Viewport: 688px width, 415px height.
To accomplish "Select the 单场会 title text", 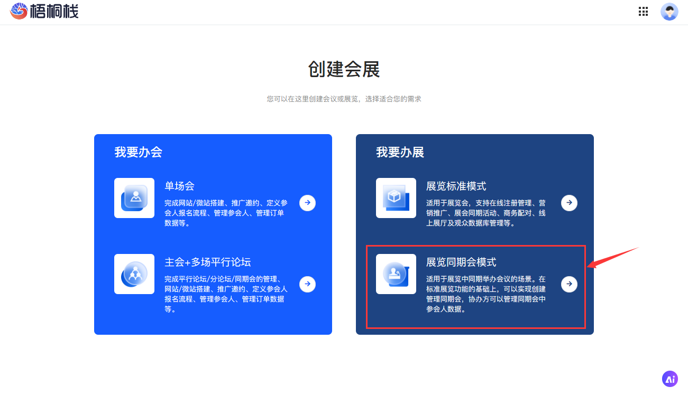I will [x=179, y=186].
